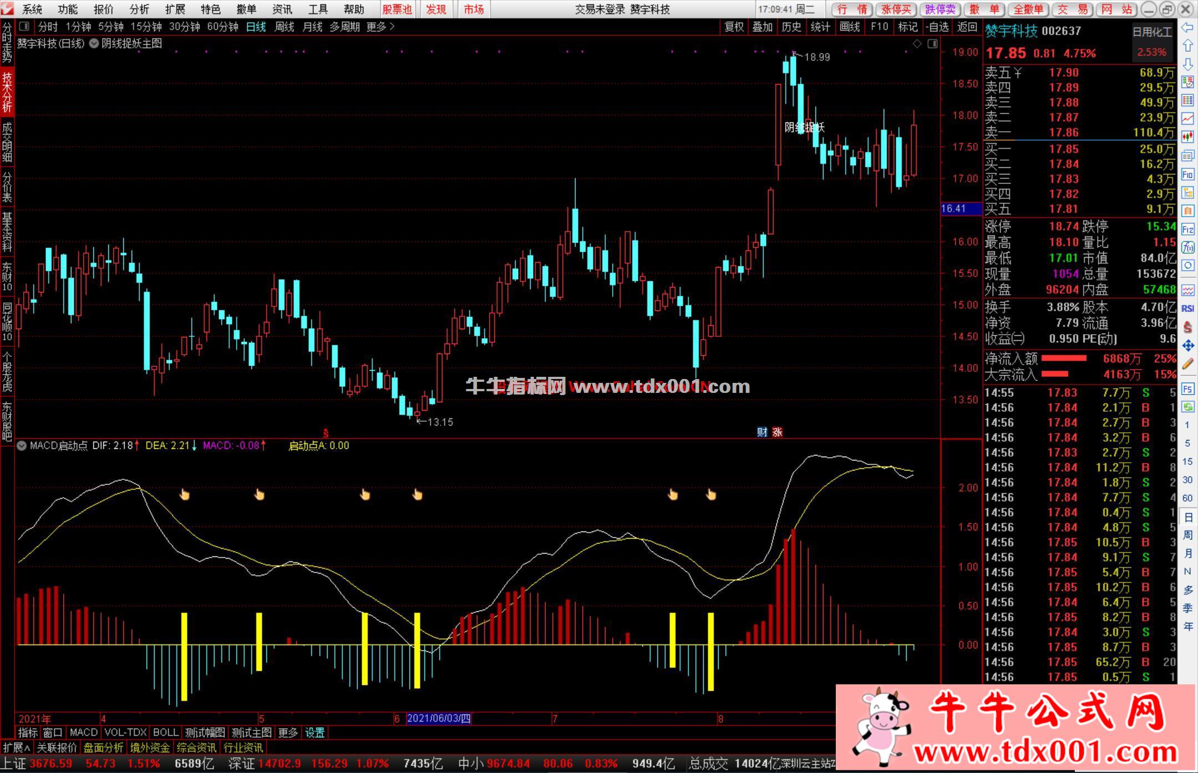Select the 60 minute period in right sidebar
Viewport: 1198px width, 773px height.
(x=1187, y=498)
